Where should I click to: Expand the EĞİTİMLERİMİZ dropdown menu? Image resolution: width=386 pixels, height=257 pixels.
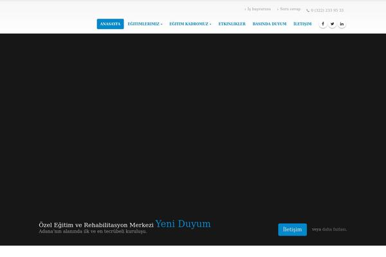click(x=145, y=24)
